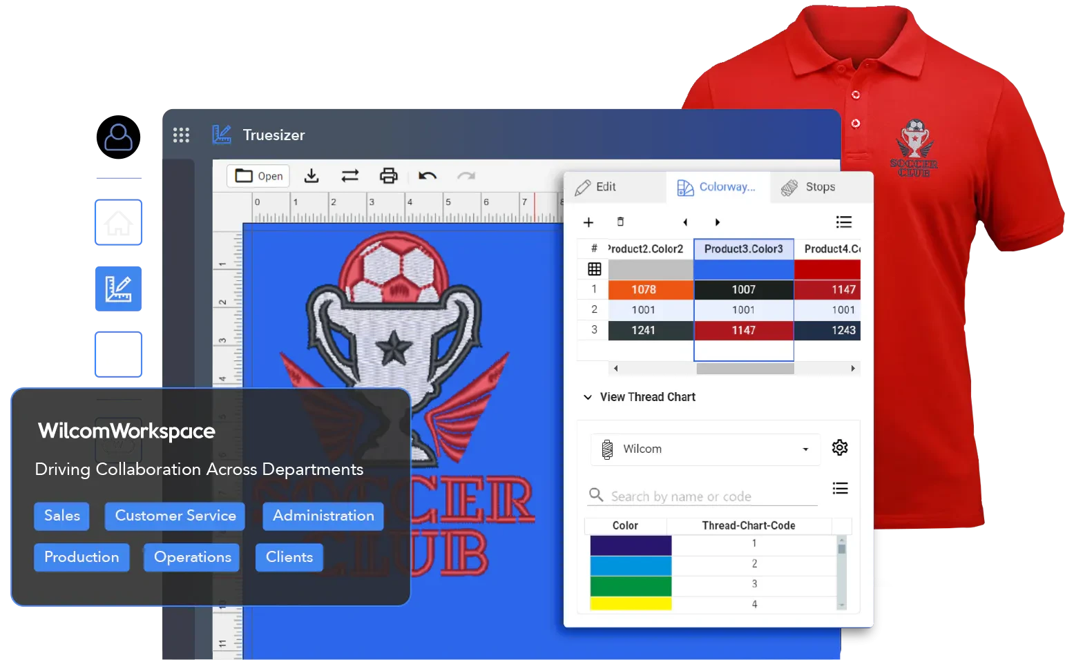Click the Customer Service tag
1074x660 pixels.
[175, 516]
